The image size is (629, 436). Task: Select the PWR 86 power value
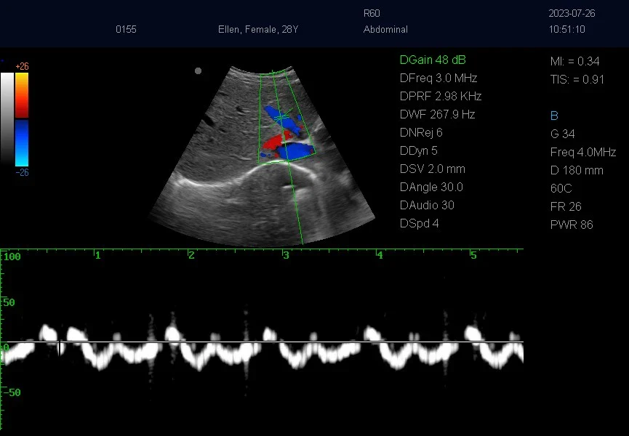pos(572,225)
